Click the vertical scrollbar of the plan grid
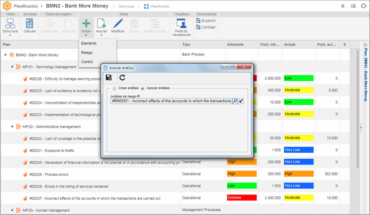370x215 pixels. pyautogui.click(x=358, y=108)
